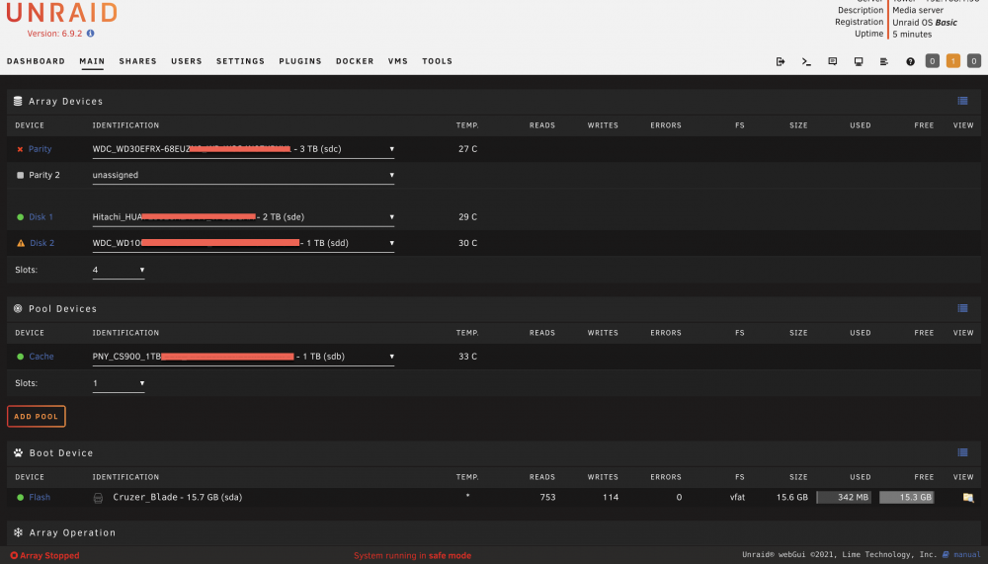Open the Users tab
The height and width of the screenshot is (564, 988).
pos(187,61)
